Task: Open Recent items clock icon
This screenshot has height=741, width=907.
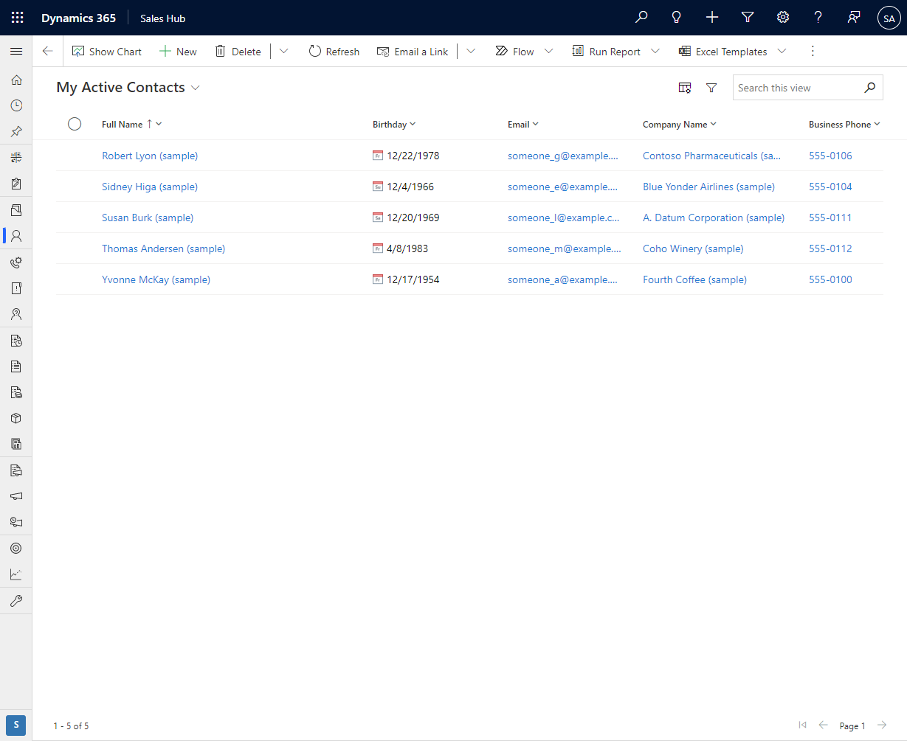Action: point(16,105)
